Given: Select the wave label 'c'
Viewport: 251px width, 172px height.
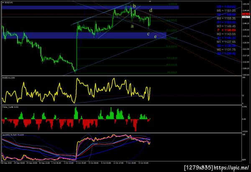Looking at the screenshot, I should pyautogui.click(x=149, y=34).
